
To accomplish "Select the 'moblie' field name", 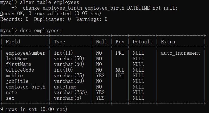I will click(14, 76).
